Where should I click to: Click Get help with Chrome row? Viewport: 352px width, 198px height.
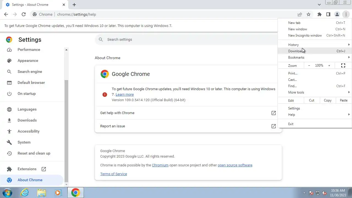coord(188,113)
